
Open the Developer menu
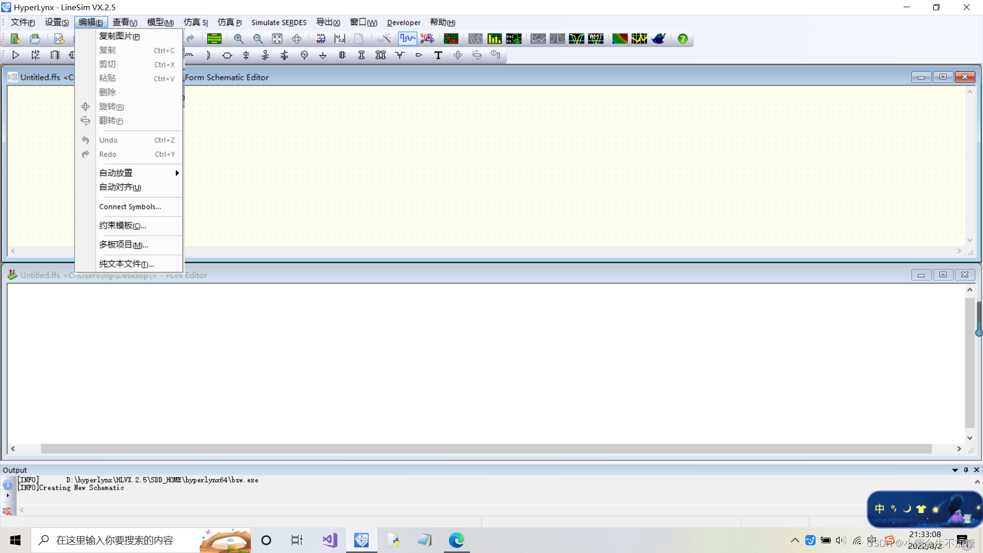click(403, 22)
